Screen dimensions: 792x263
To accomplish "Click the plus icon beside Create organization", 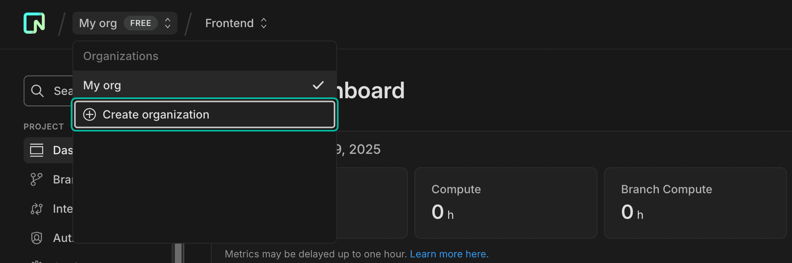I will pyautogui.click(x=90, y=114).
